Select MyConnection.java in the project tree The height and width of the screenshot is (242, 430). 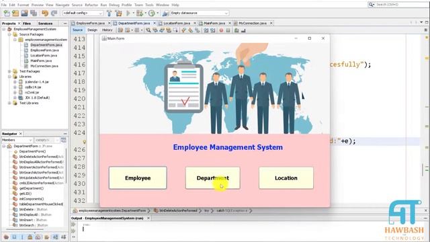tap(44, 66)
